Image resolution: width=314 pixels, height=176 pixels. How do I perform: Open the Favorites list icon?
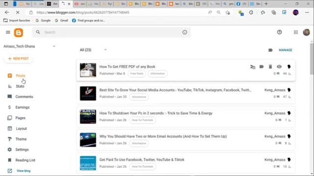click(263, 12)
